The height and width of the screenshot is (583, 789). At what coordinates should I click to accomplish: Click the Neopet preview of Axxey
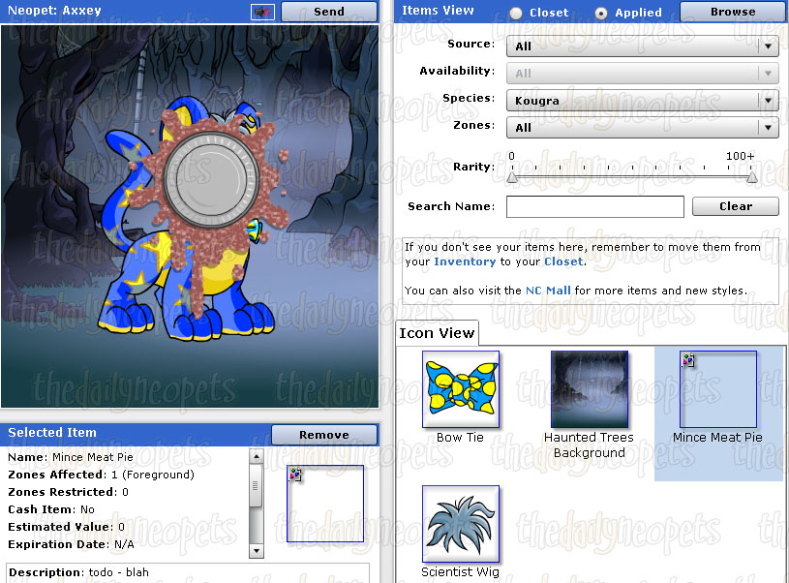click(x=190, y=217)
